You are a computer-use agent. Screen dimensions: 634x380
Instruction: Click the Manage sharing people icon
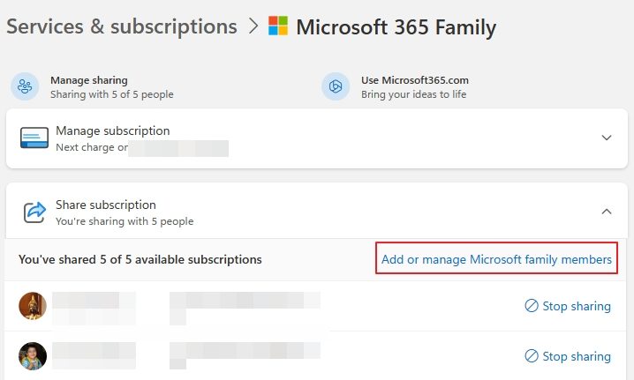(25, 86)
